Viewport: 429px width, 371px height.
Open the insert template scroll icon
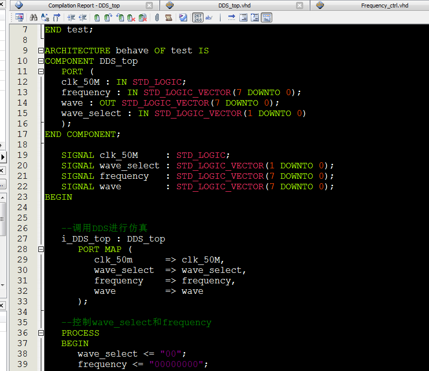pos(169,18)
